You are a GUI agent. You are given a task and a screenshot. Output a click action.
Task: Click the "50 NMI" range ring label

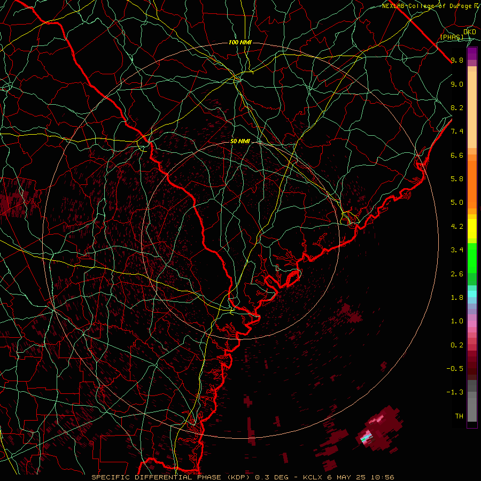click(x=240, y=141)
